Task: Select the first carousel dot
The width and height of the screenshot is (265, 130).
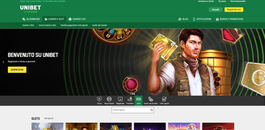Action: coord(131,94)
